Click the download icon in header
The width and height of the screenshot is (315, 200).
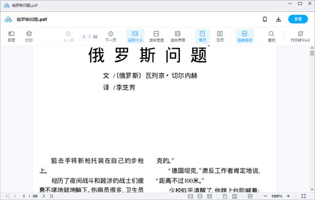pyautogui.click(x=278, y=19)
